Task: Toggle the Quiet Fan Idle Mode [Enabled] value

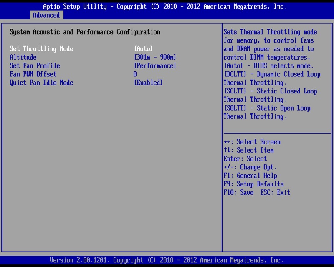Action: click(x=148, y=83)
